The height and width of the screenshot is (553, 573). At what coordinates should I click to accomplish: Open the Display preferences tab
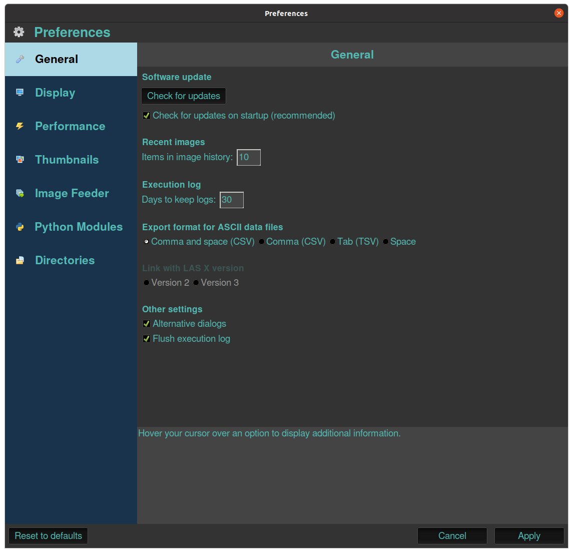[x=55, y=93]
